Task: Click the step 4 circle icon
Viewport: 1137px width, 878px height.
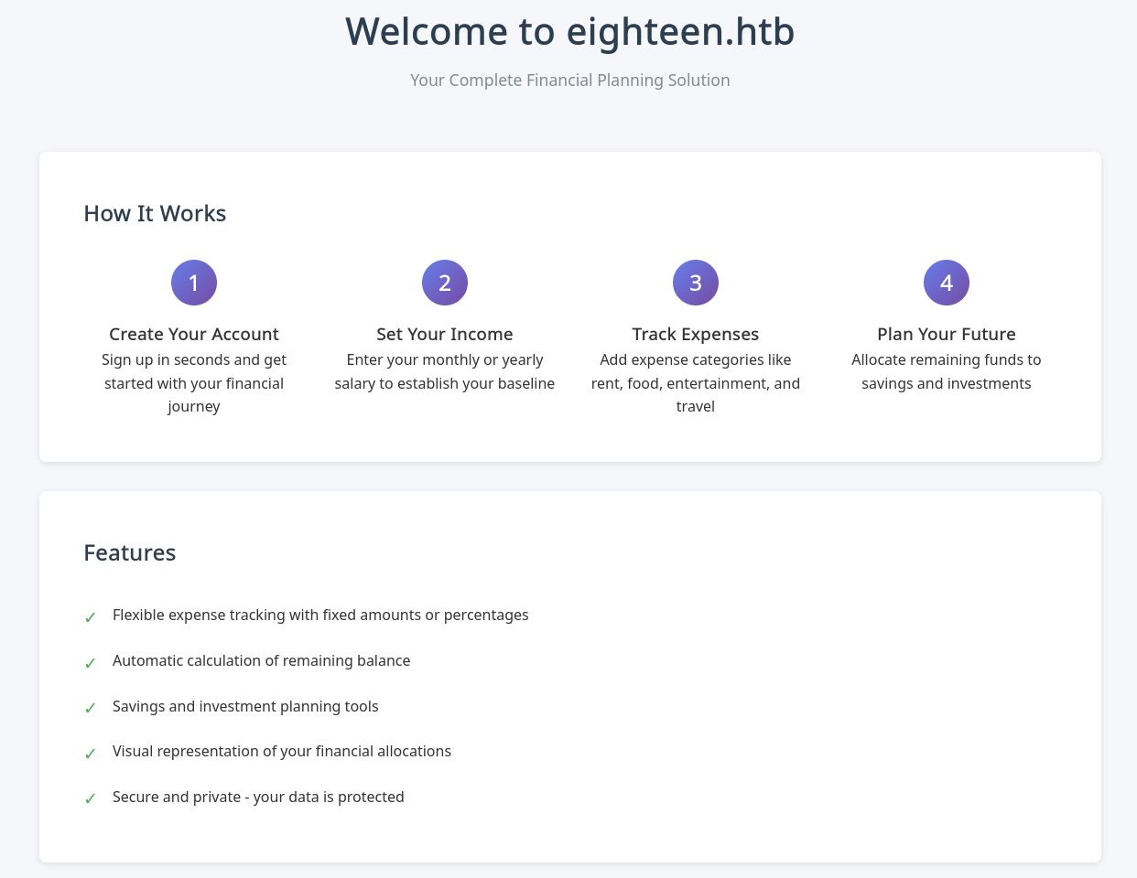Action: [x=947, y=283]
